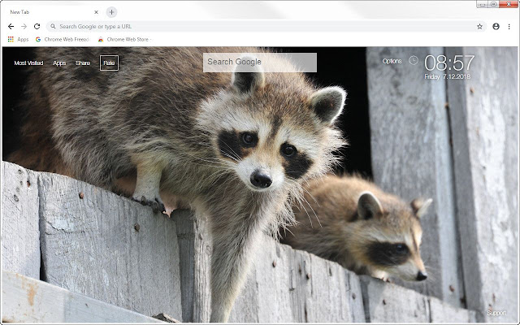The height and width of the screenshot is (325, 520).
Task: Open the profile avatar icon
Action: pos(496,27)
